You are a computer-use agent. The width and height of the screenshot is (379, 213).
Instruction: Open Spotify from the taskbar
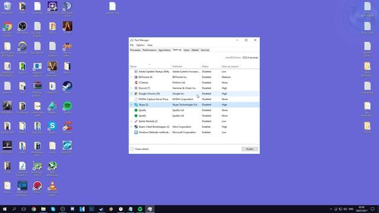tap(140, 209)
